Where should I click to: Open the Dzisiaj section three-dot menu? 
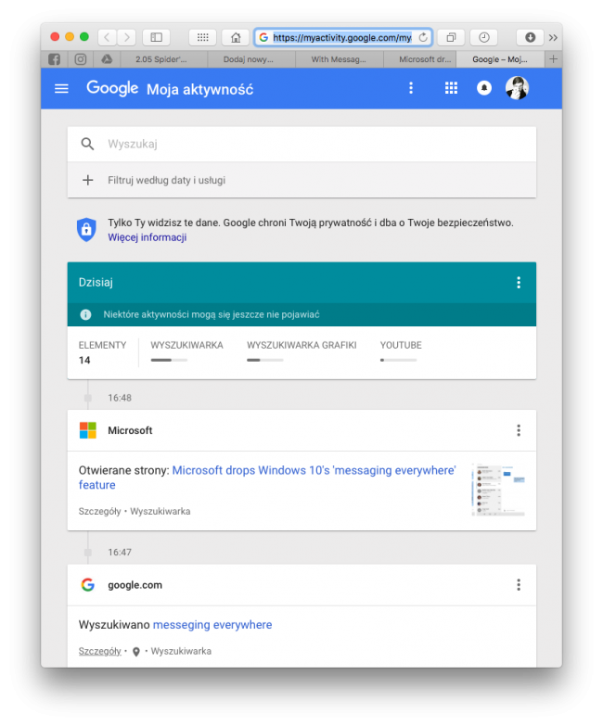tap(519, 283)
